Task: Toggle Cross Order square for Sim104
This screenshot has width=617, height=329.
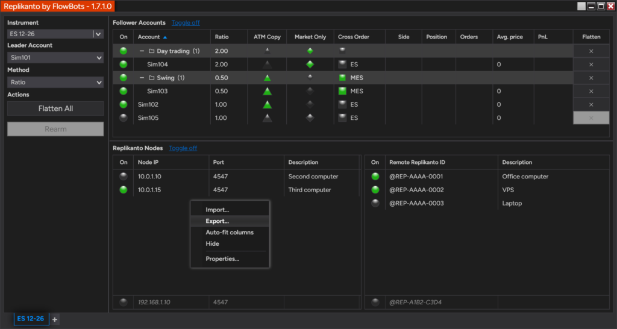Action: (342, 64)
